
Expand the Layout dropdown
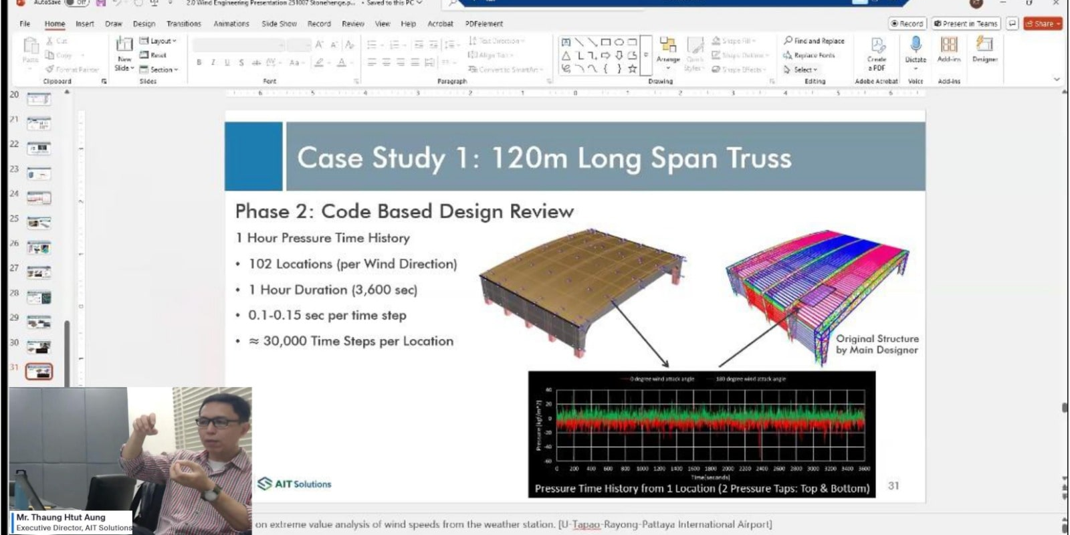158,41
